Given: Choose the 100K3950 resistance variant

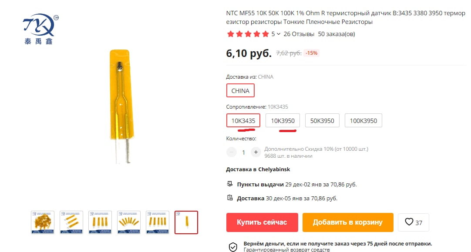Looking at the screenshot, I should pyautogui.click(x=363, y=120).
